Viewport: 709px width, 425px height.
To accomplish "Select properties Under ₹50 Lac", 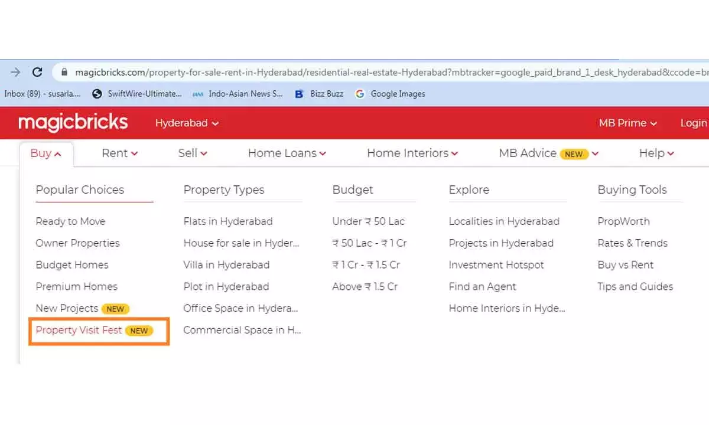I will click(x=369, y=221).
